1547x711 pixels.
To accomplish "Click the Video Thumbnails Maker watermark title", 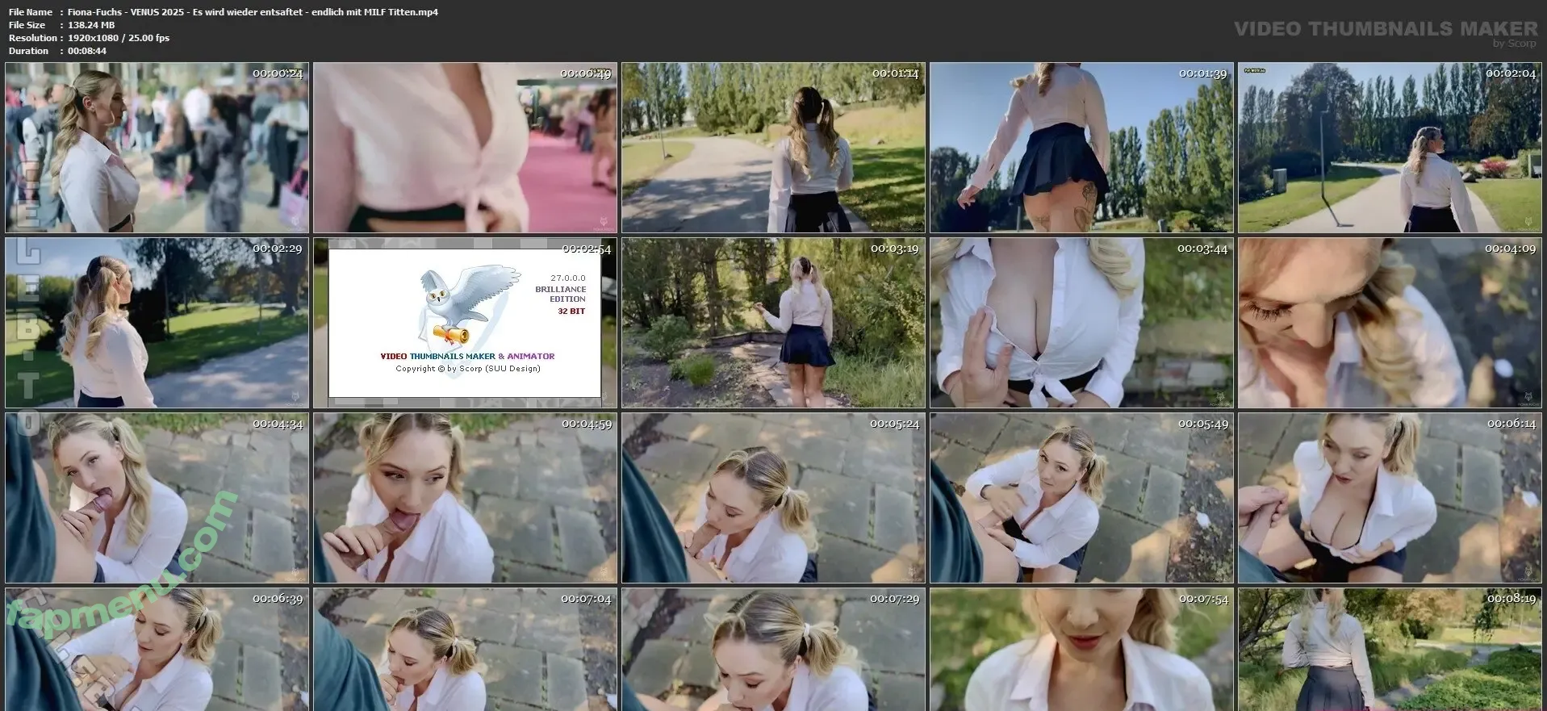I will point(1385,29).
